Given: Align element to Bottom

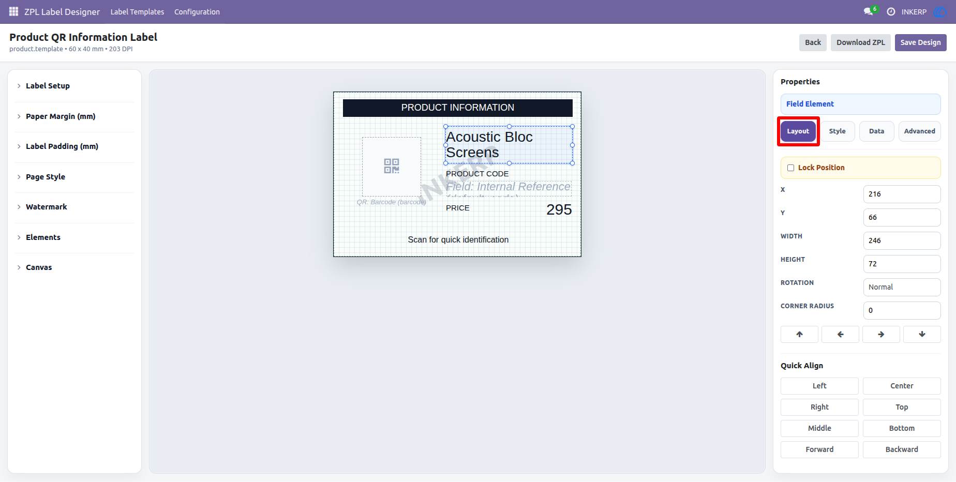Looking at the screenshot, I should coord(902,428).
